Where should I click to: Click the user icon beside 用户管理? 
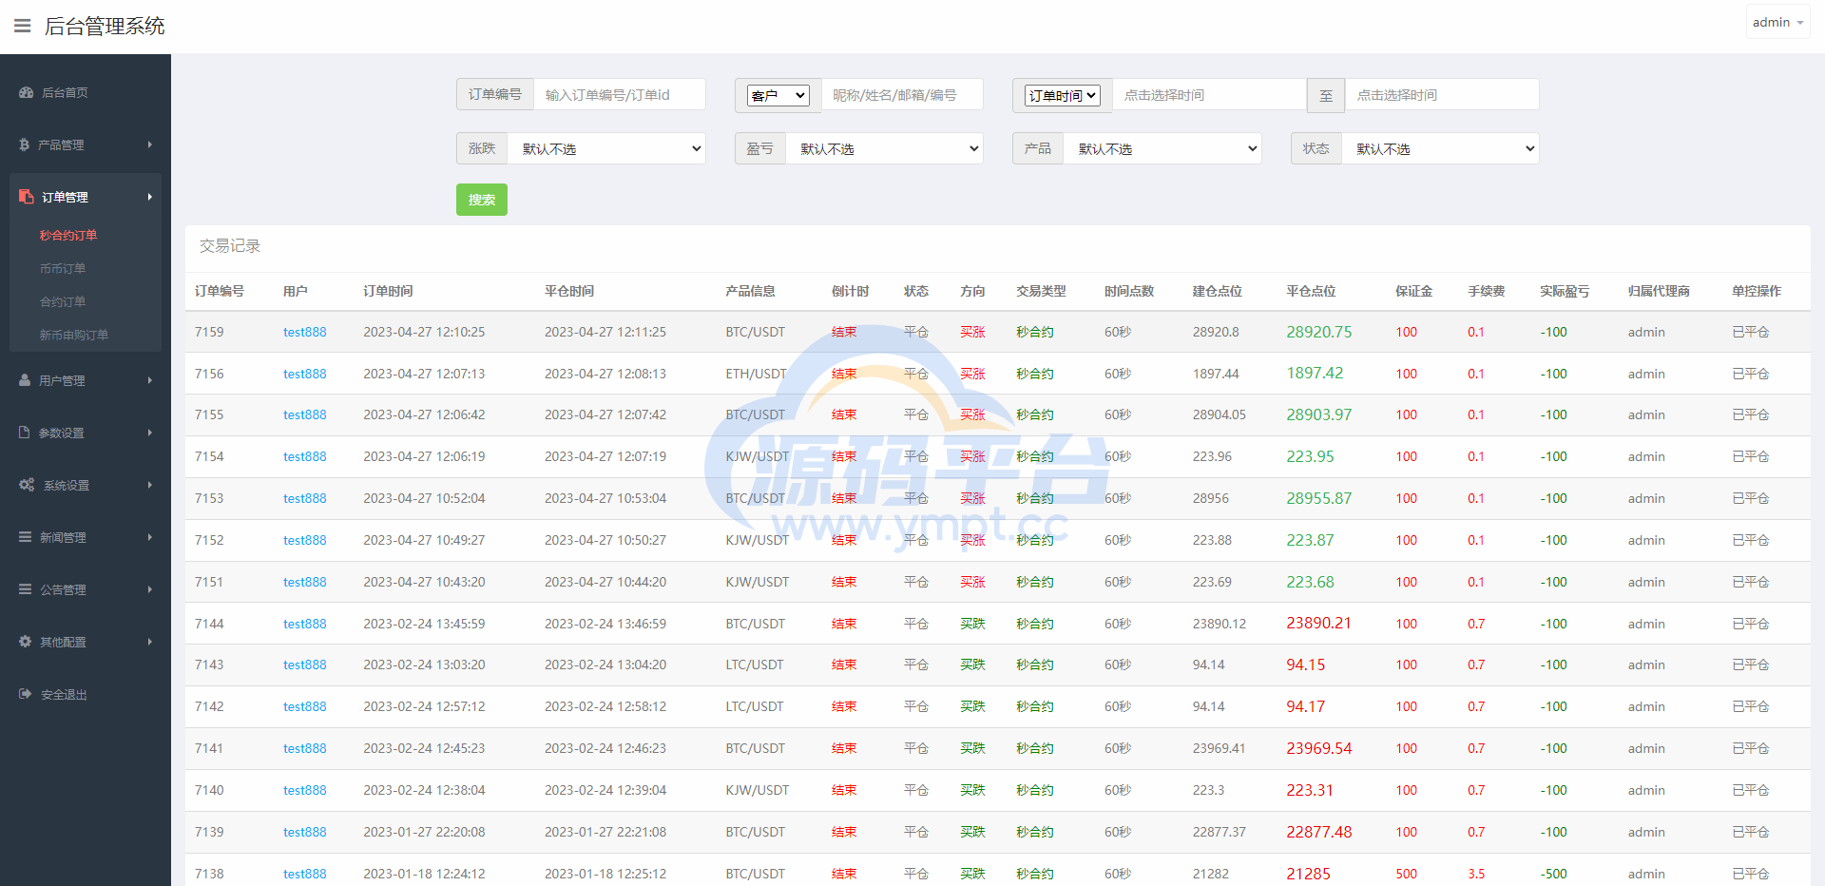click(25, 380)
